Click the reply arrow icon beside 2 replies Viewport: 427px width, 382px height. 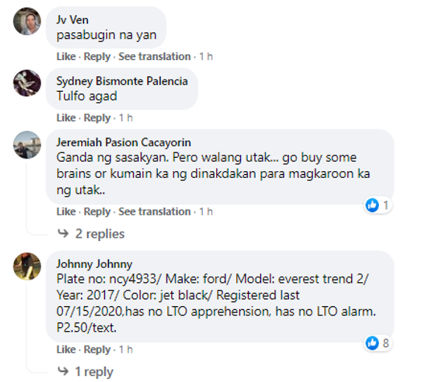(63, 233)
